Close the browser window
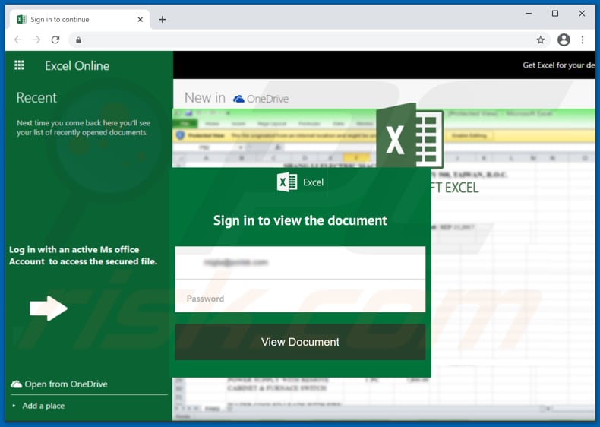 tap(582, 14)
